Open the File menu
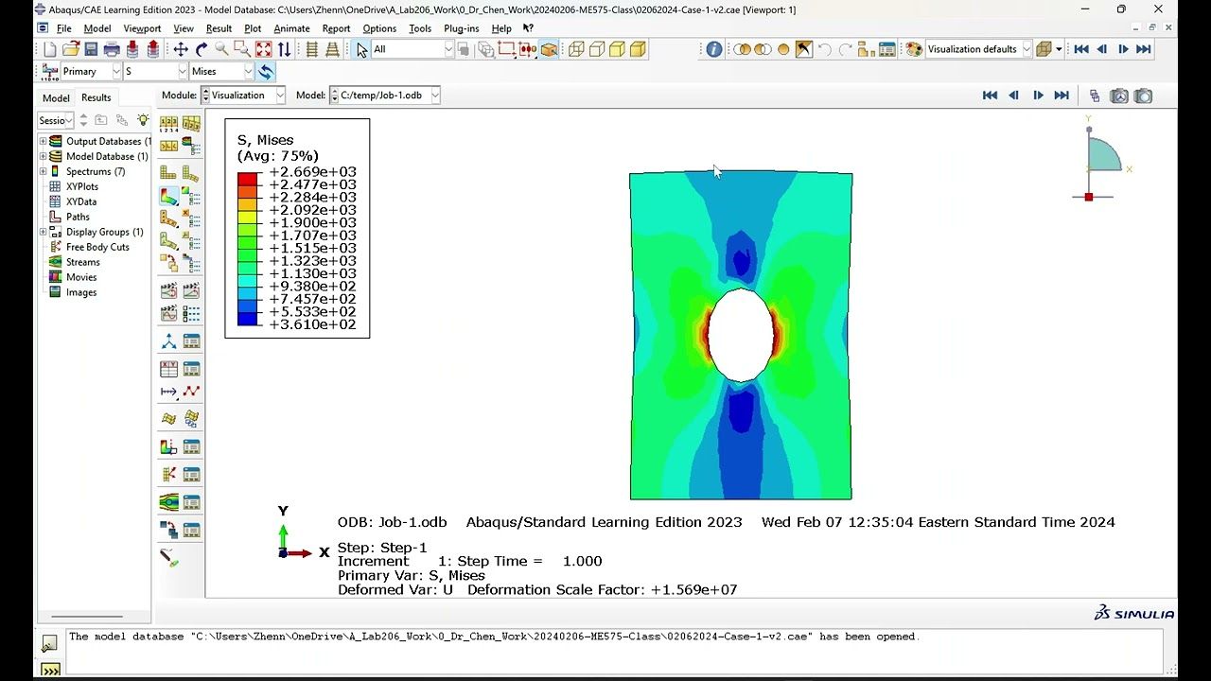 pyautogui.click(x=63, y=28)
